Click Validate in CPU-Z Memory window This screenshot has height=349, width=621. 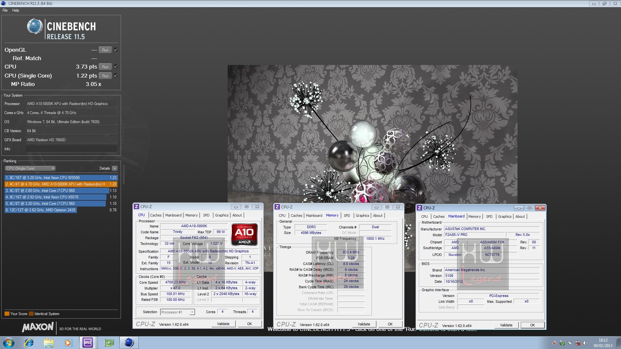click(x=364, y=324)
